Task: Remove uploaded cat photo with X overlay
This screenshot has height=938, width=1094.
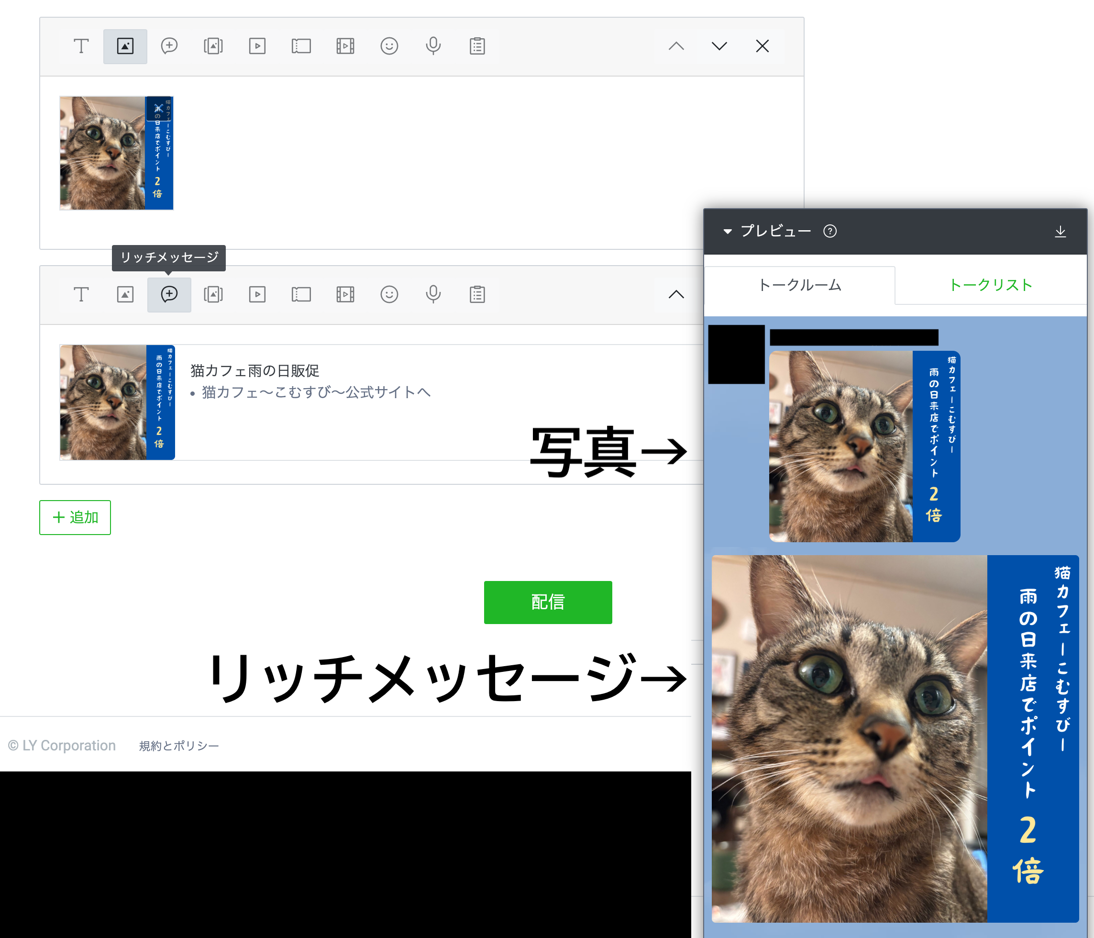Action: tap(158, 108)
